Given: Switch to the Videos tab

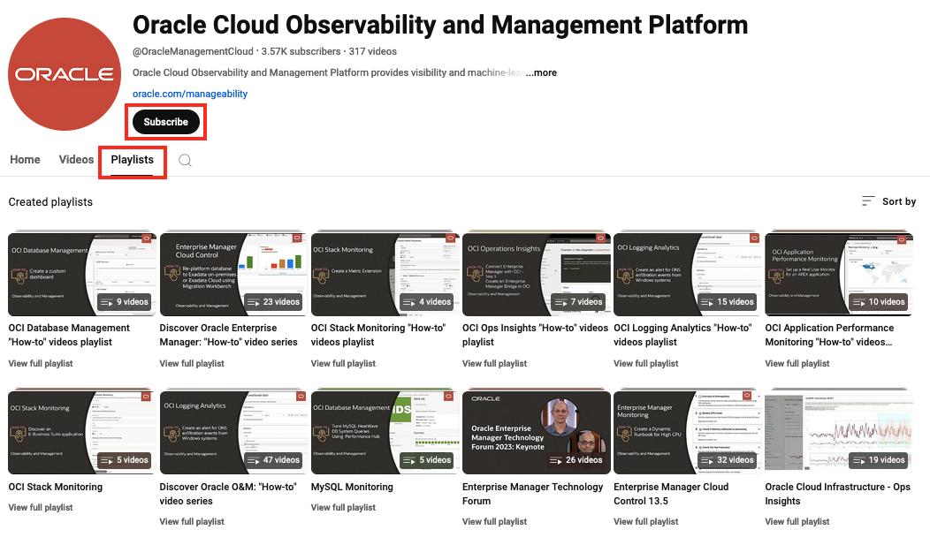Looking at the screenshot, I should coord(76,159).
